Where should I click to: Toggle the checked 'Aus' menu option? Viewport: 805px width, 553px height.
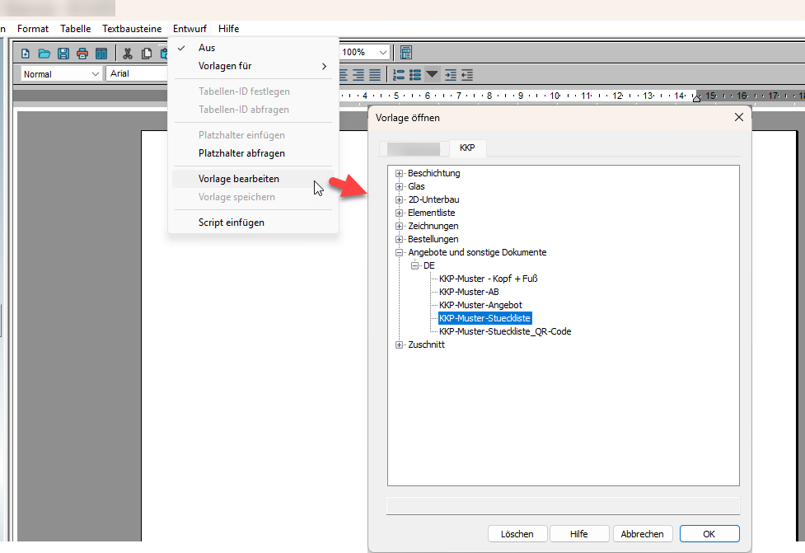pos(207,48)
